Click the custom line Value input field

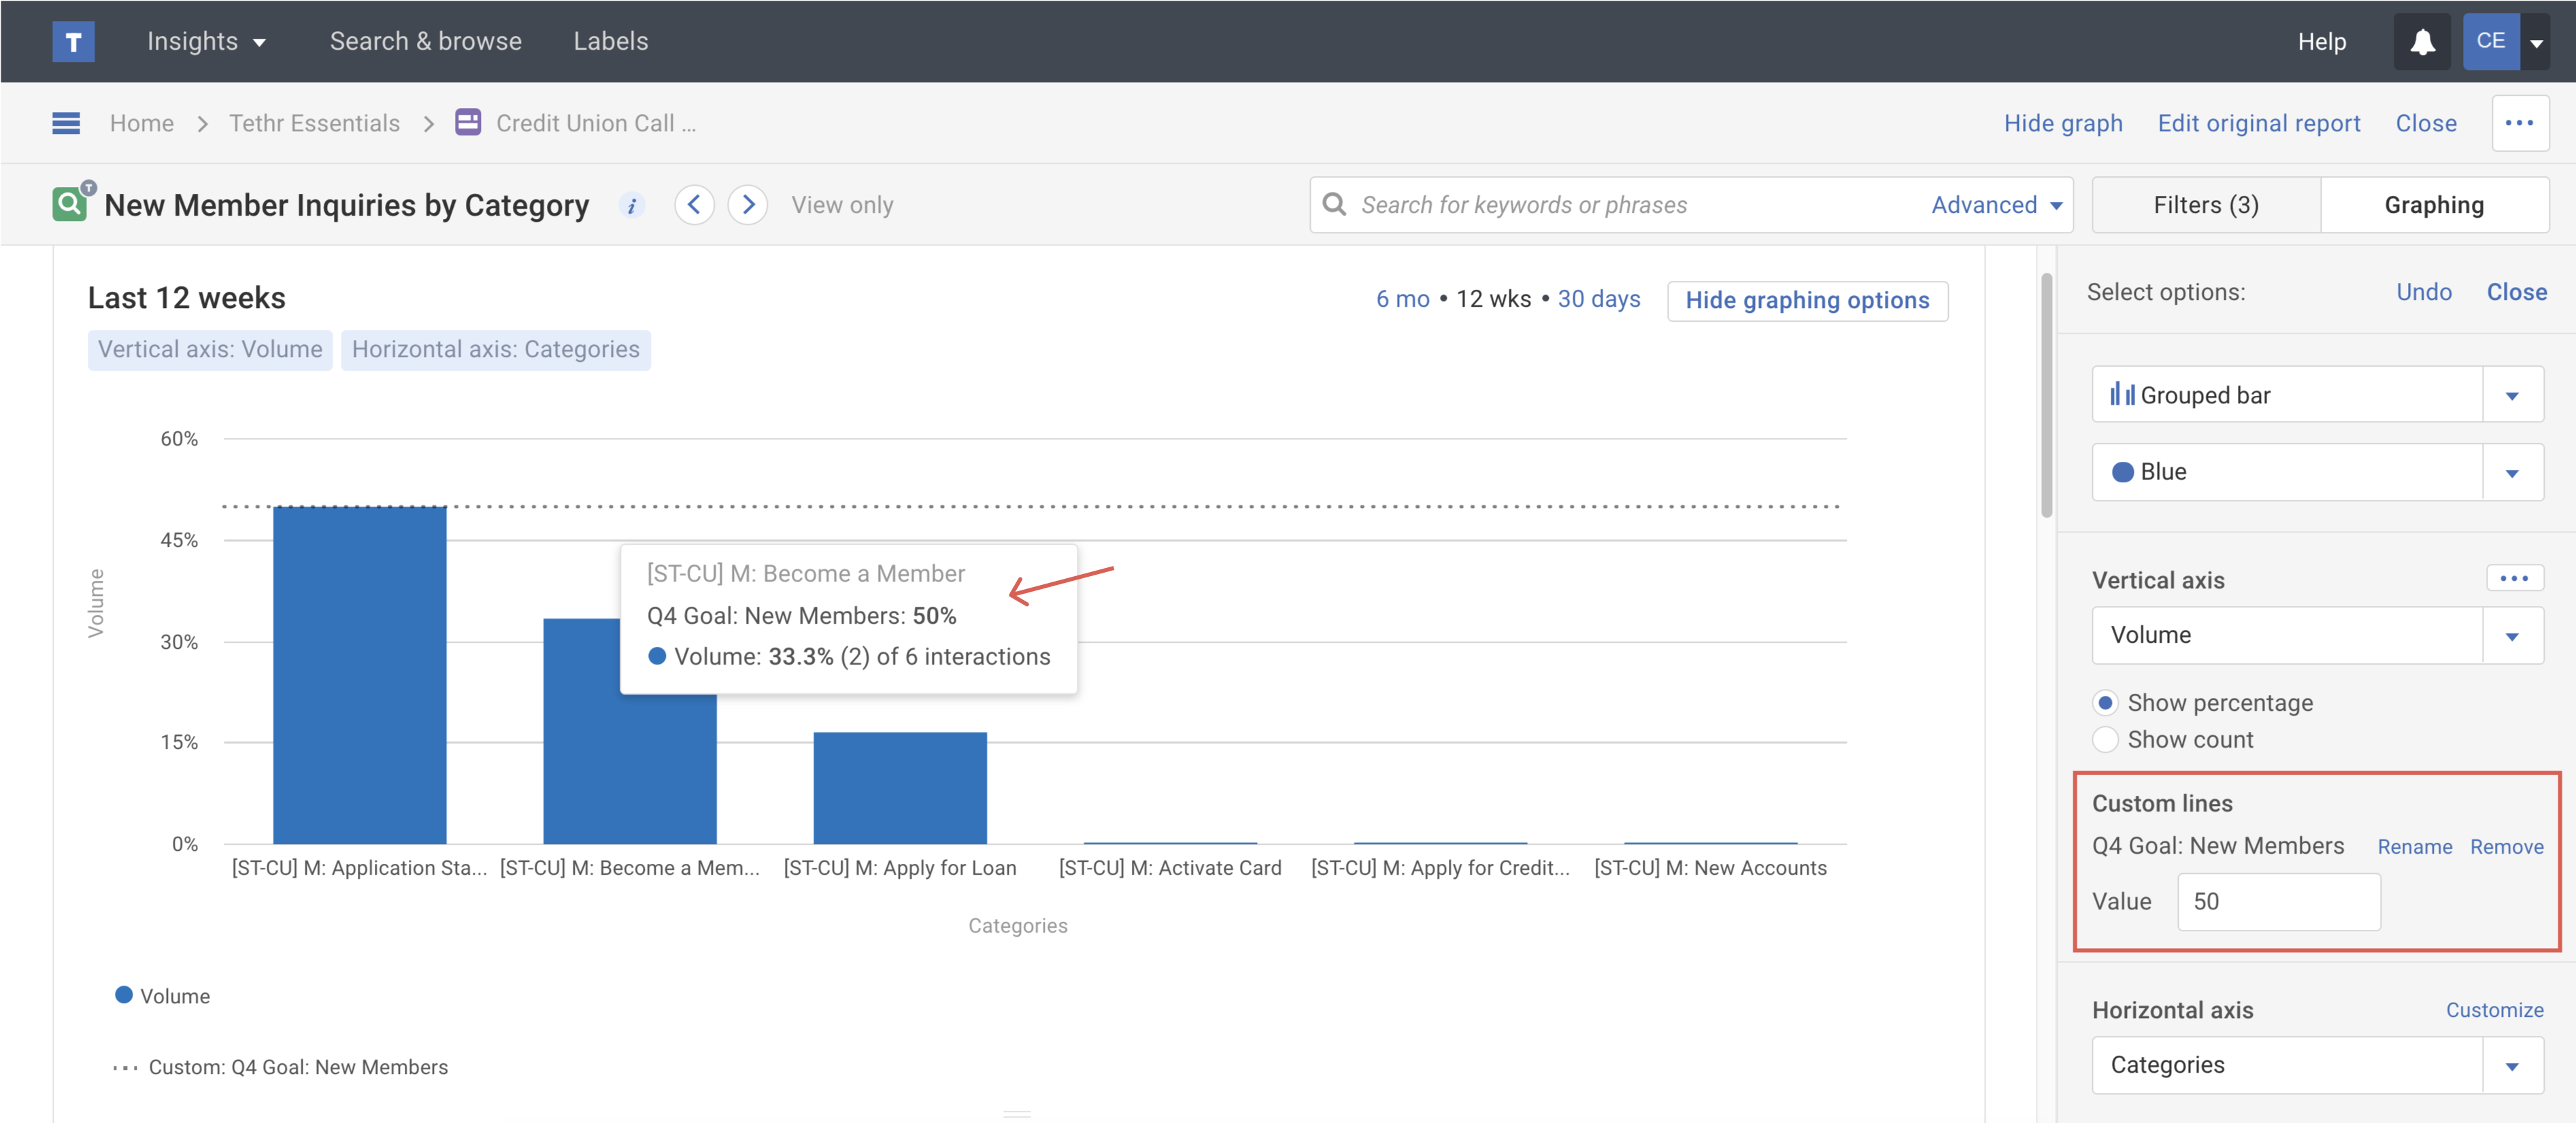[2278, 902]
